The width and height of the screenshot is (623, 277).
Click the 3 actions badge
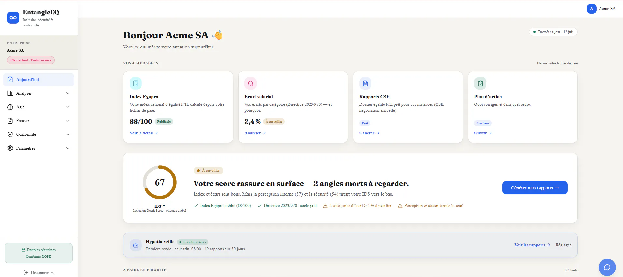pos(483,123)
